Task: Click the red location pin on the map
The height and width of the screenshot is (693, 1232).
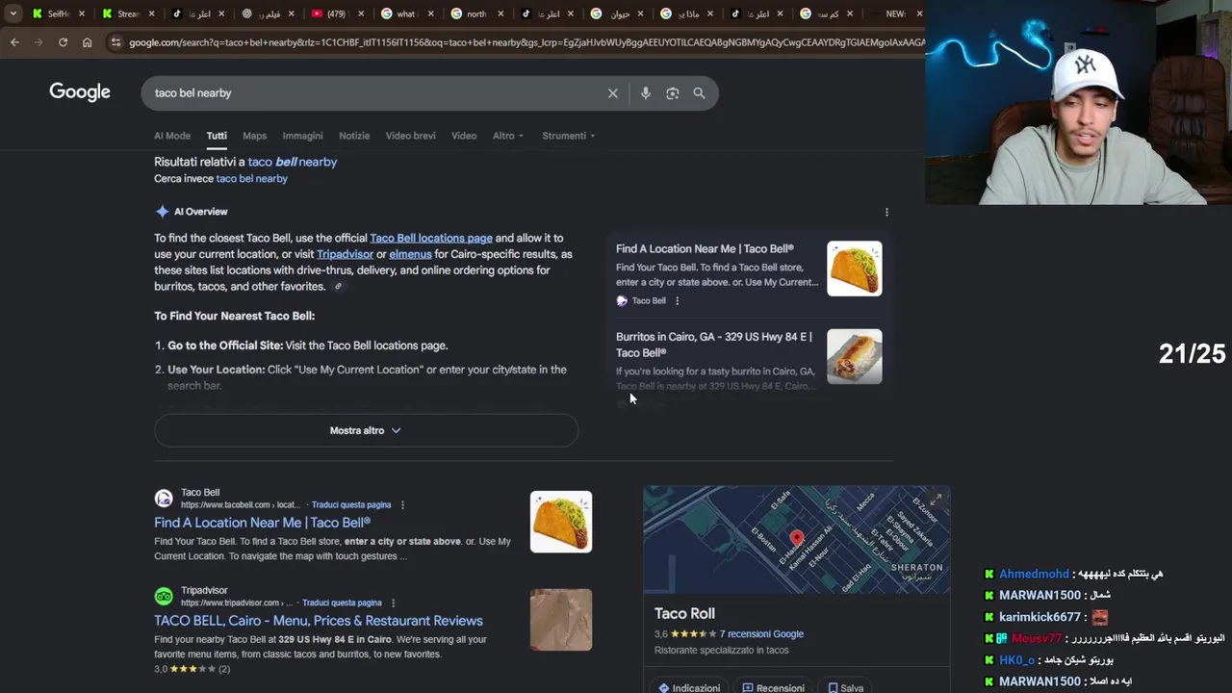Action: [x=796, y=539]
